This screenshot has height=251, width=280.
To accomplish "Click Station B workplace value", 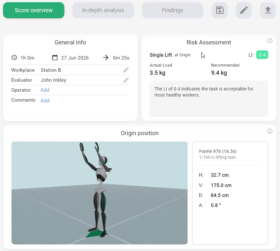I will click(x=51, y=70).
